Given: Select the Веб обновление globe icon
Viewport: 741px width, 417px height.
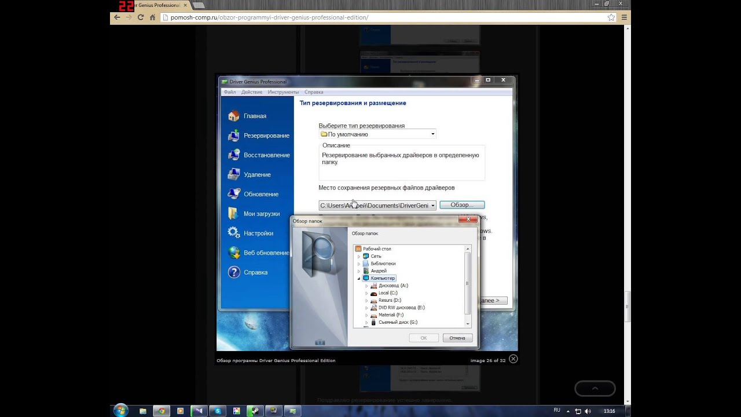Looking at the screenshot, I should click(234, 253).
